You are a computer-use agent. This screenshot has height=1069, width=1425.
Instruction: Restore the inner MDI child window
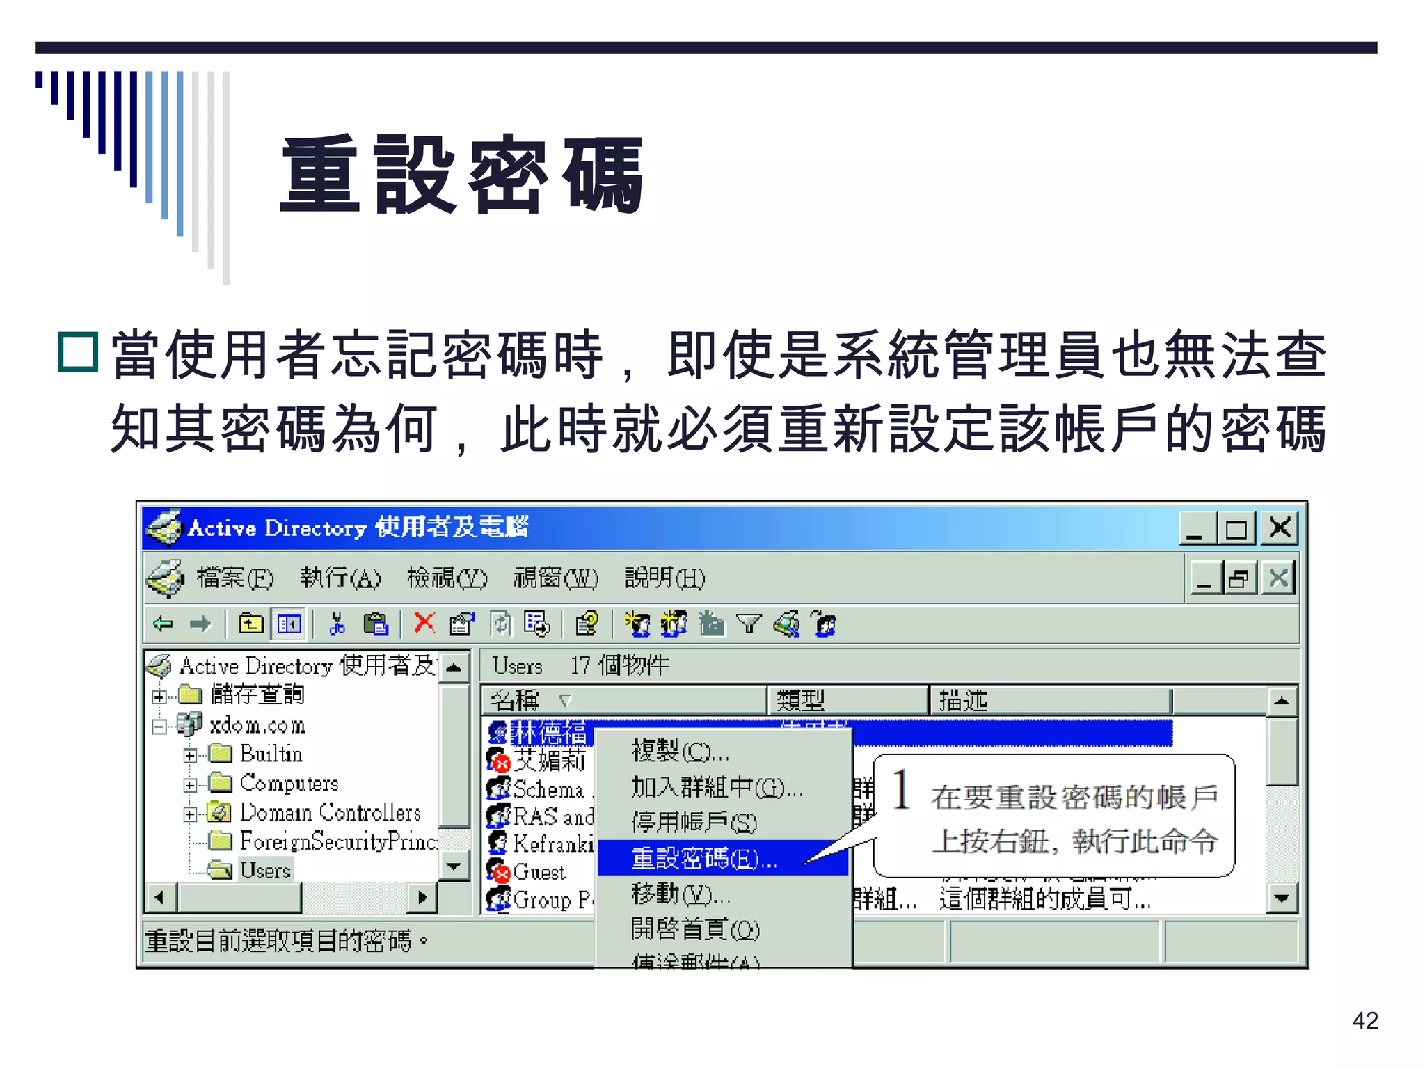click(1239, 578)
